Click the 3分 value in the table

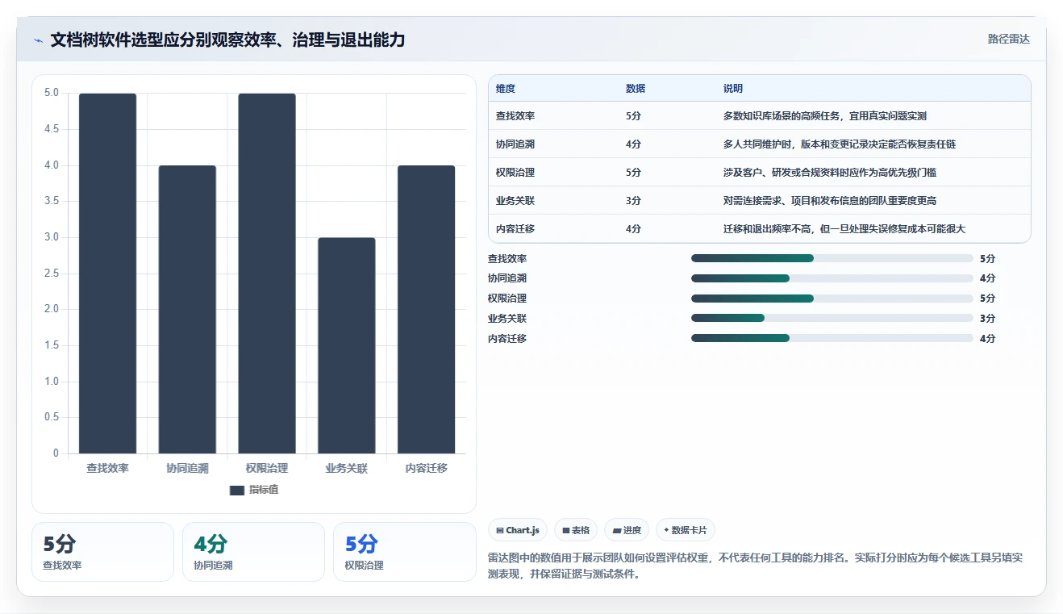[634, 201]
